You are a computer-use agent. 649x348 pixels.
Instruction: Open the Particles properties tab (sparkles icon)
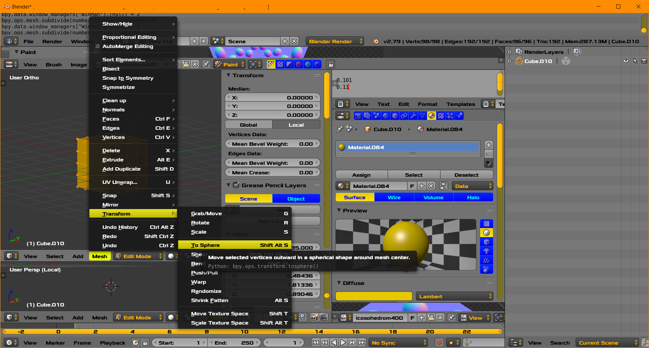coord(450,116)
